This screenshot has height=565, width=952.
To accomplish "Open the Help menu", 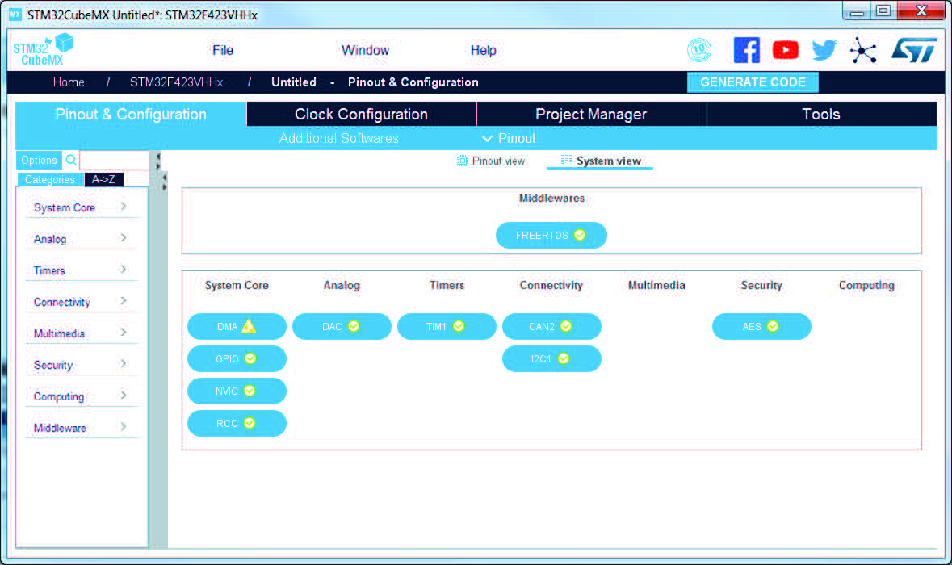I will point(484,50).
